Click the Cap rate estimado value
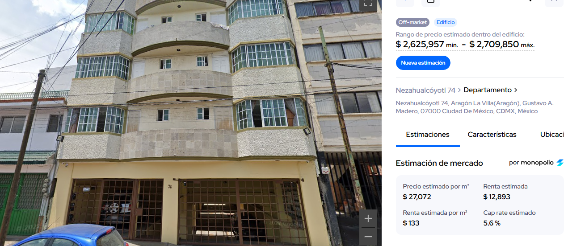 (x=492, y=223)
